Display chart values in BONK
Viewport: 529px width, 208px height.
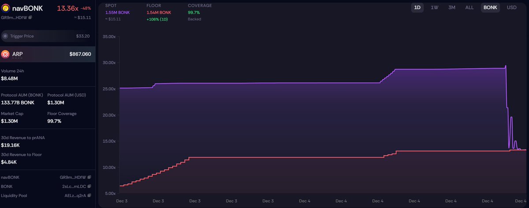point(490,7)
